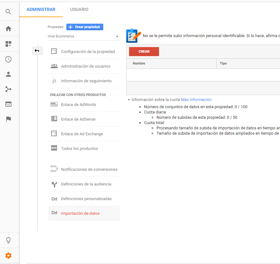Screen dimensions: 280x264
Task: Expand Definiciones personalizadas
Action: pos(84,199)
